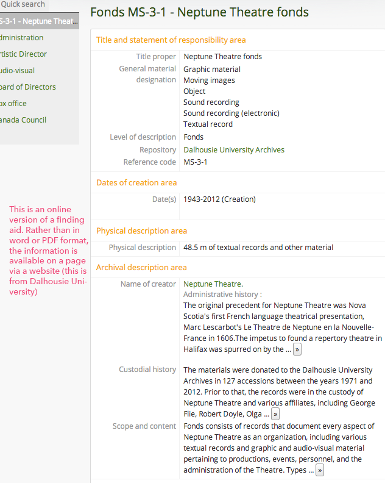Click the Custodial history field label
385x483 pixels.
click(x=147, y=370)
